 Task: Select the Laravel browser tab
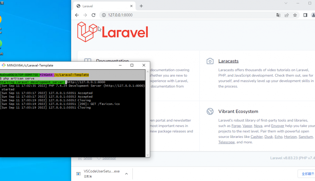tap(104, 6)
